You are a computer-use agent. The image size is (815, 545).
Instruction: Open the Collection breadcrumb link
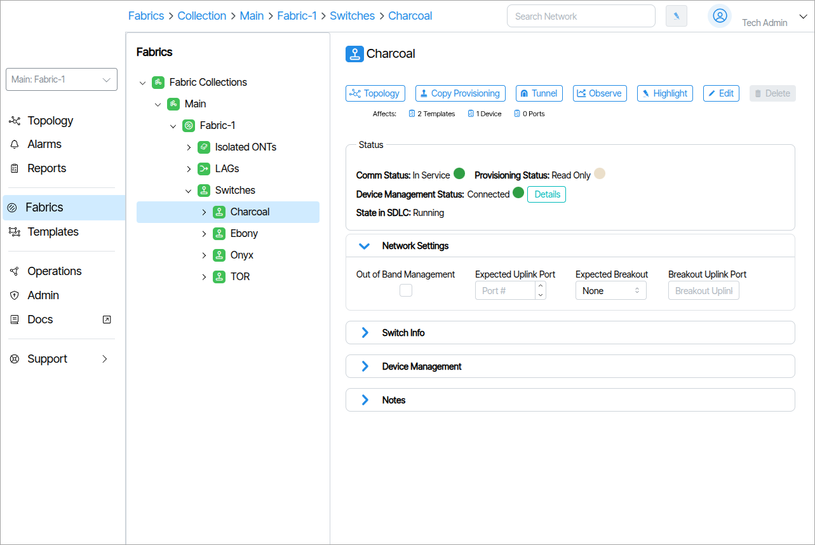pos(202,16)
